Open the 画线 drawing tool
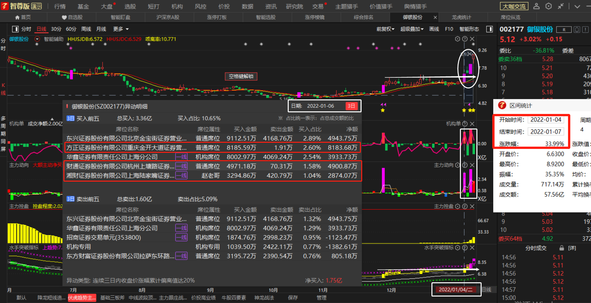The width and height of the screenshot is (591, 303). [x=434, y=29]
